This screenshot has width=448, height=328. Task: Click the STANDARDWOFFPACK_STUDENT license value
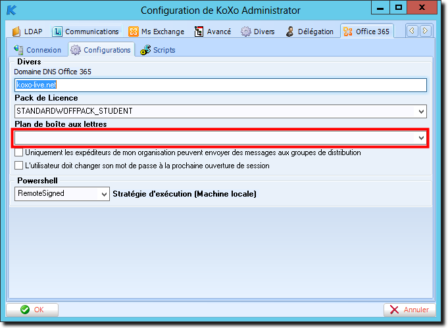(x=74, y=111)
